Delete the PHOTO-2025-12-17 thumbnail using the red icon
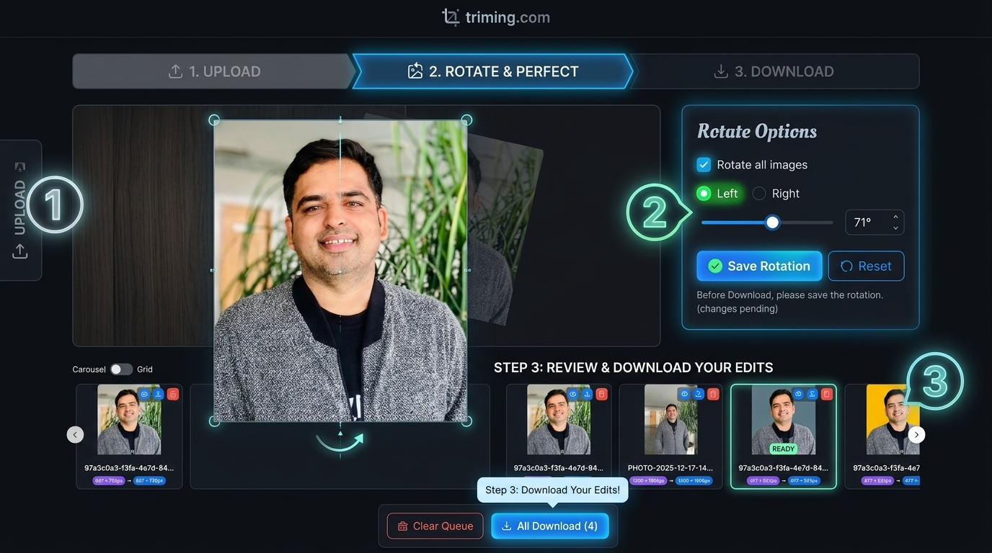The height and width of the screenshot is (553, 992). pos(713,394)
